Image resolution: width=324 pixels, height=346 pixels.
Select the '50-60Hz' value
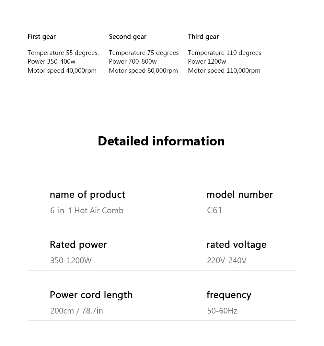coord(222,311)
